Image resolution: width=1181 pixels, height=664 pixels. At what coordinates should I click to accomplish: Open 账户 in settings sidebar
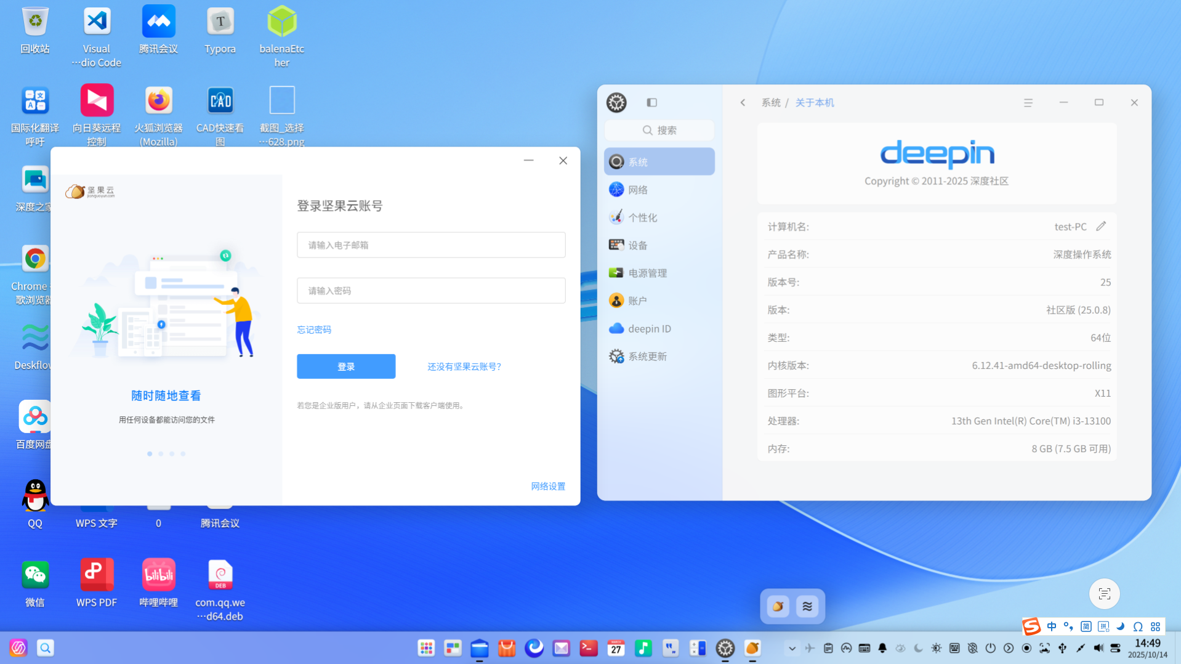(659, 301)
